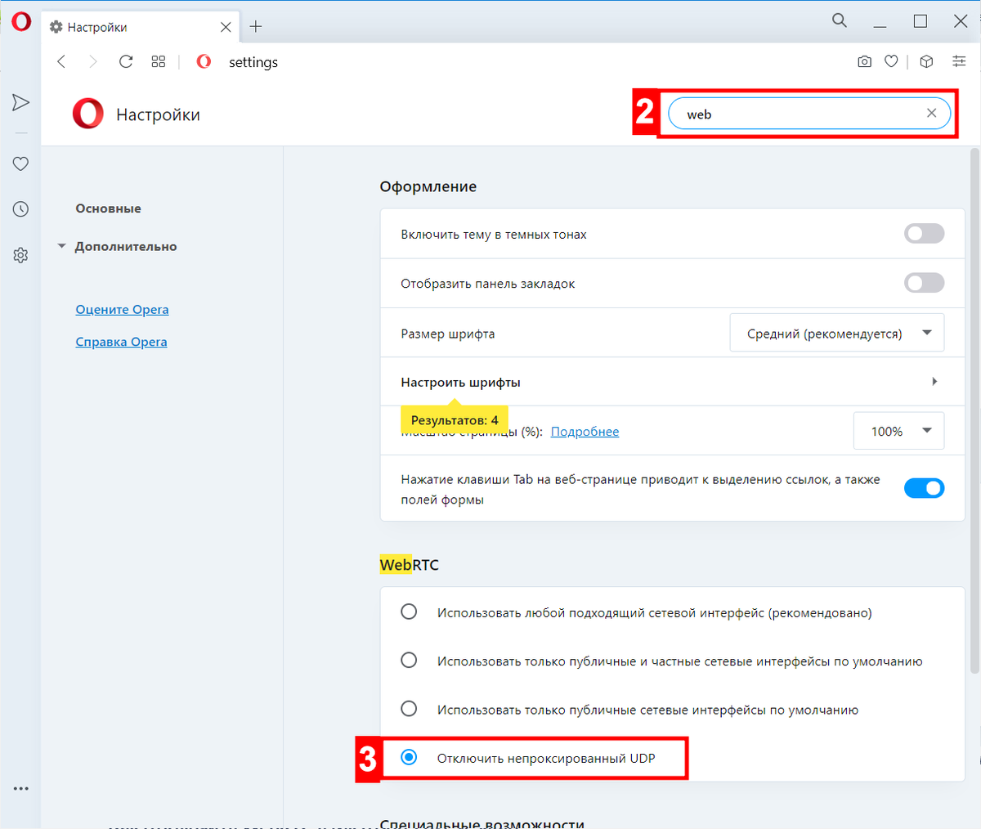Viewport: 981px width, 829px height.
Task: Take a snapshot using the camera toolbar icon
Action: point(864,60)
